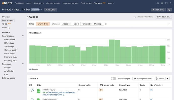The height and width of the screenshot is (100, 174).
Task: Go to Dashboard
Action: [x=19, y=3]
